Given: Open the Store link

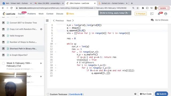Looking at the screenshot, I should 70,14.
